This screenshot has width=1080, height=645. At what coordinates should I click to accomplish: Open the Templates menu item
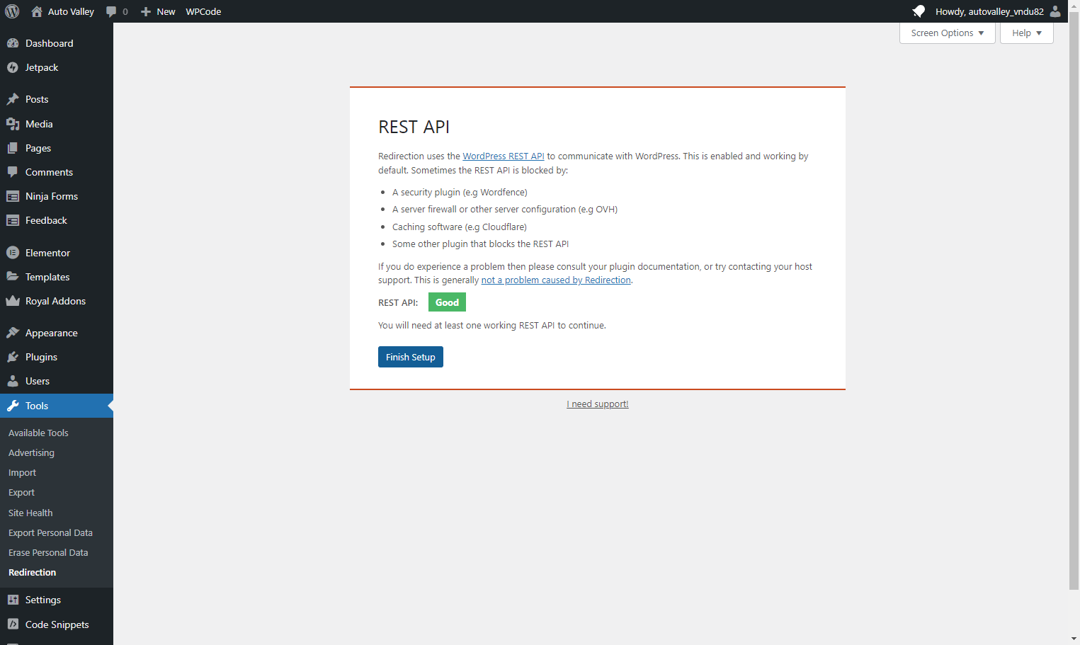coord(57,277)
